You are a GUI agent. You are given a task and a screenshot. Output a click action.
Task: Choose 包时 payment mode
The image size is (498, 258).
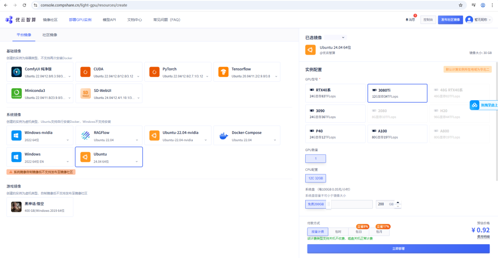pos(338,232)
